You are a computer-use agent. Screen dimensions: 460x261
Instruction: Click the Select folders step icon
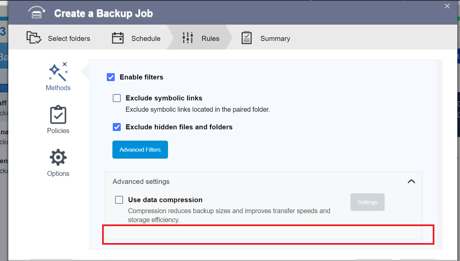tap(34, 38)
